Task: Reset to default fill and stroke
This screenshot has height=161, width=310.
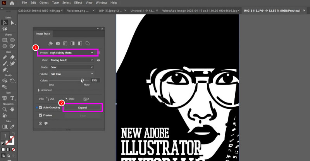Action: click(x=2, y=144)
